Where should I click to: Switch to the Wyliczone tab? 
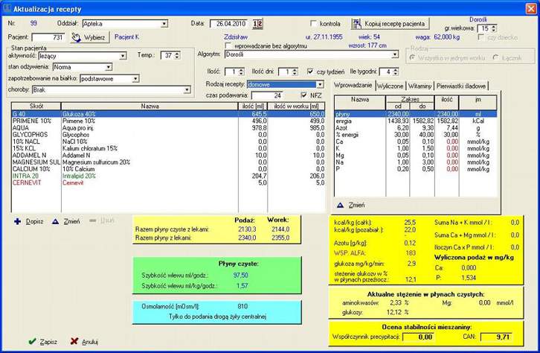[390, 86]
